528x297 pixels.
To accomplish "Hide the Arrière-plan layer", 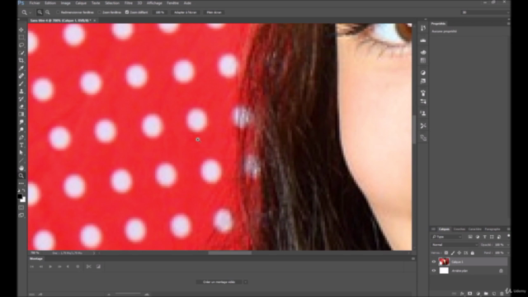I will [434, 271].
